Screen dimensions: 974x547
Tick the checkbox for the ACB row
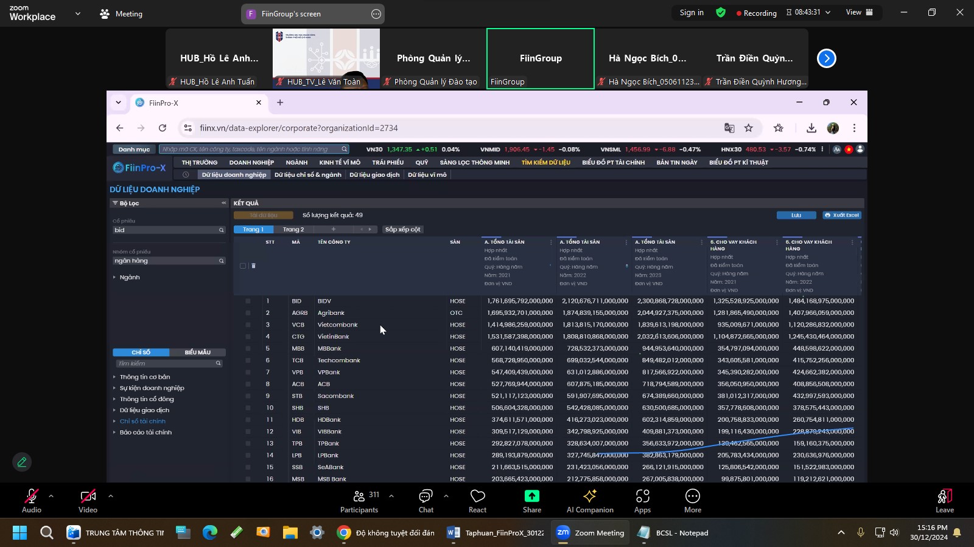click(248, 384)
